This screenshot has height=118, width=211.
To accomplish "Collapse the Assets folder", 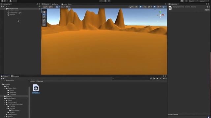I will (x=1, y=84).
